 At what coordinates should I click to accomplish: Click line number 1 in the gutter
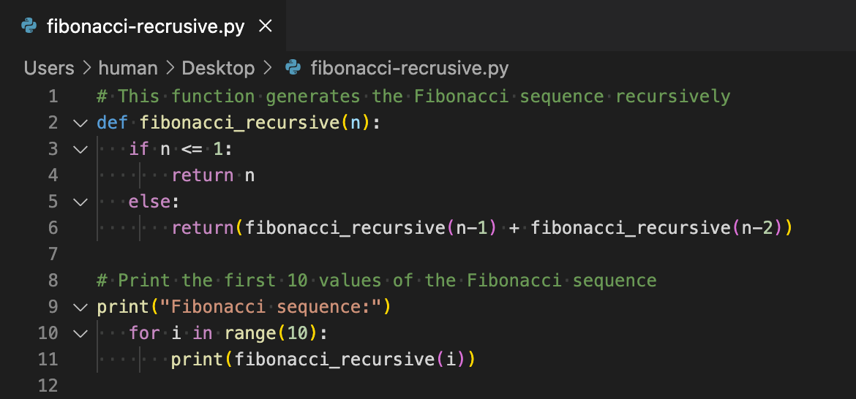(53, 96)
